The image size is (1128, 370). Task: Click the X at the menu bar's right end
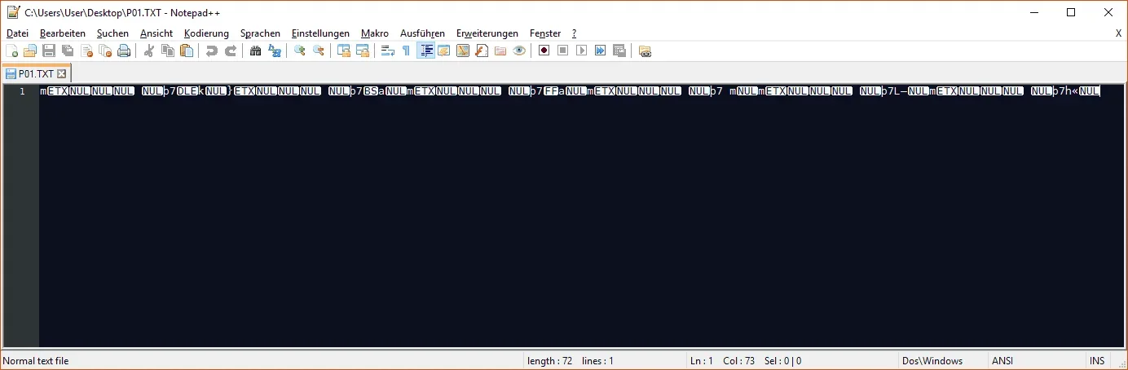point(1118,33)
